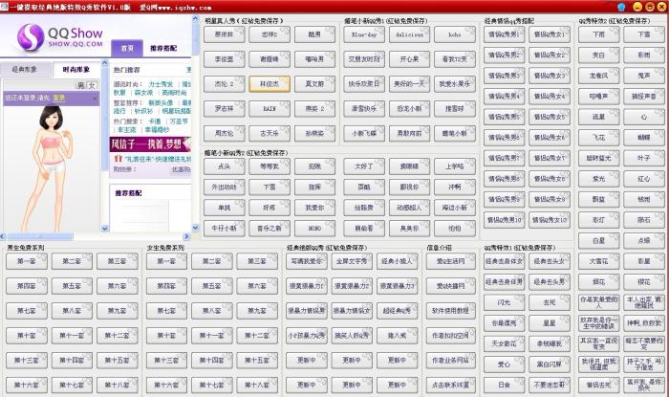This screenshot has width=669, height=397.
Task: Select the 男 gender toggle
Action: 81,85
